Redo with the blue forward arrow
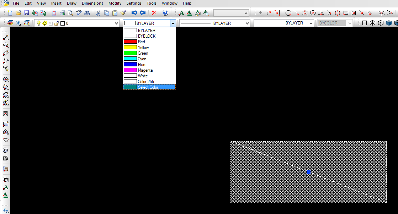 tap(143, 13)
